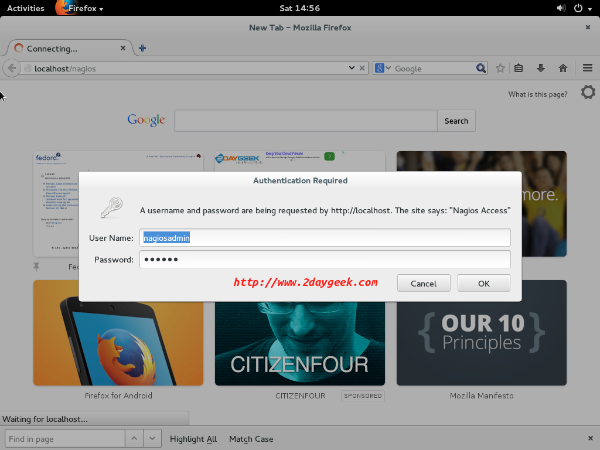600x450 pixels.
Task: Click the back arrow navigation button
Action: (x=12, y=69)
